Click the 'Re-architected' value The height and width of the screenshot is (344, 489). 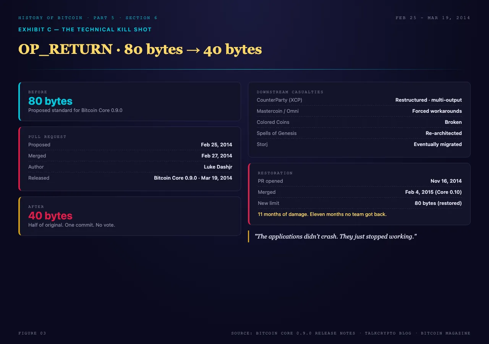click(x=444, y=133)
